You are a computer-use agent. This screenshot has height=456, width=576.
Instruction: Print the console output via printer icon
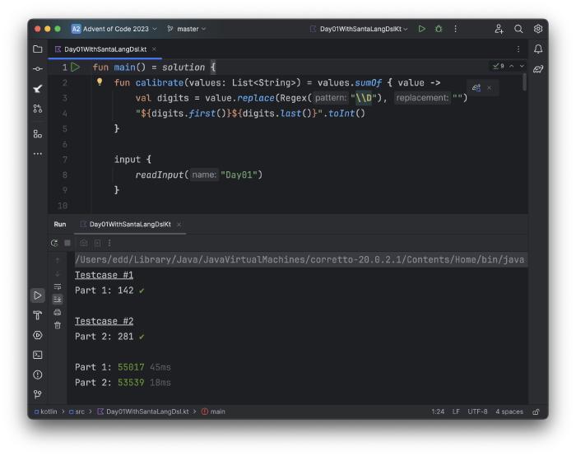58,312
